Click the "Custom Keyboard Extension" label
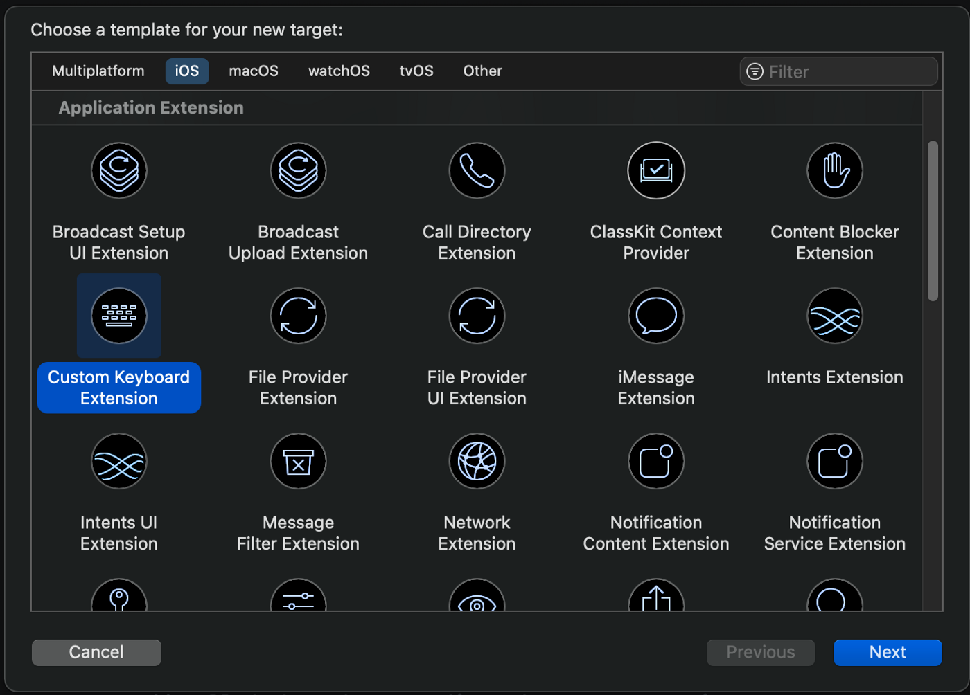Image resolution: width=970 pixels, height=695 pixels. [119, 388]
